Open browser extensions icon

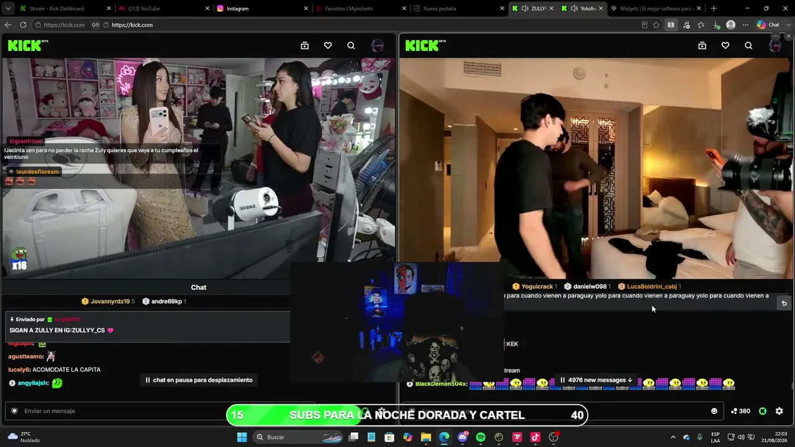pos(686,25)
